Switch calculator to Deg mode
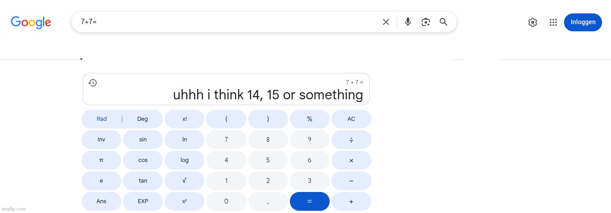 coord(142,119)
